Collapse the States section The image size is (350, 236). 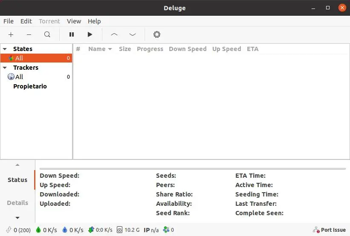(x=5, y=49)
